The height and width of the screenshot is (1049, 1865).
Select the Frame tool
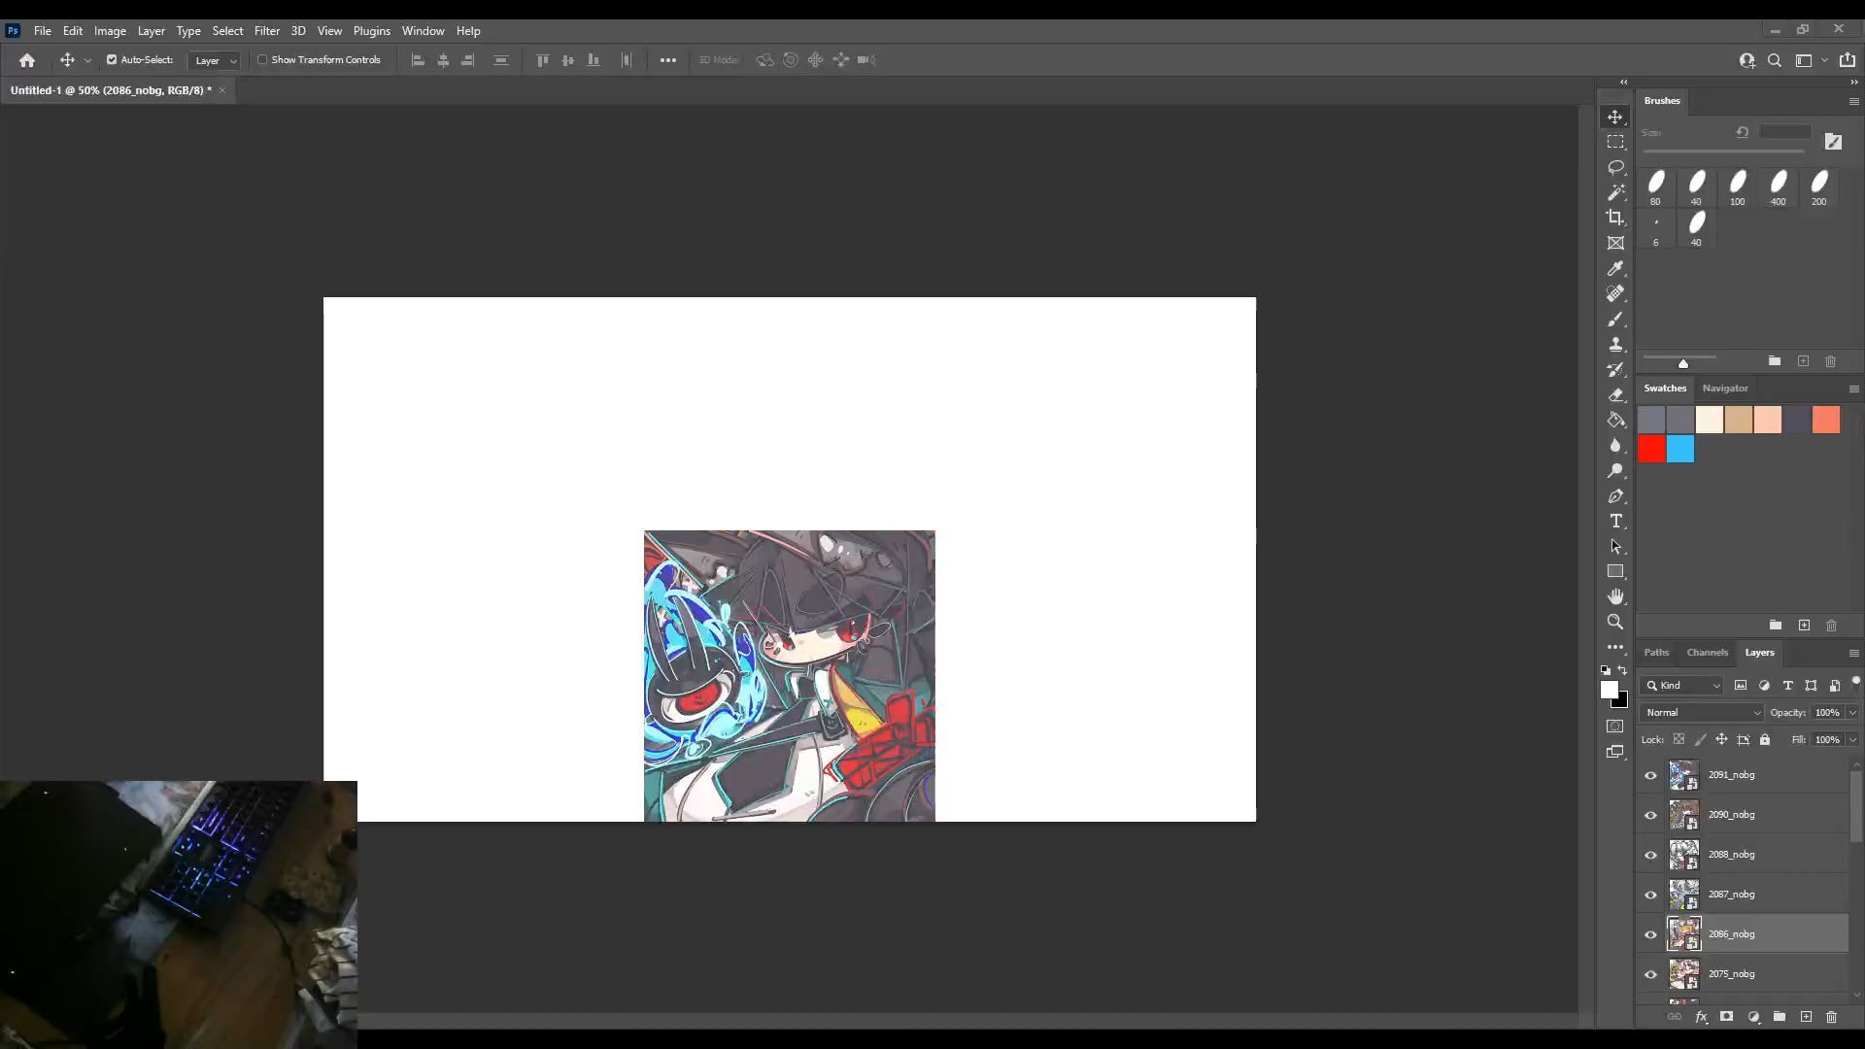click(1615, 243)
